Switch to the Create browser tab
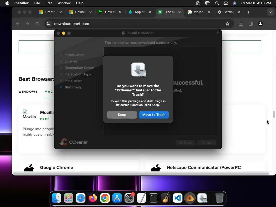 coord(50,12)
